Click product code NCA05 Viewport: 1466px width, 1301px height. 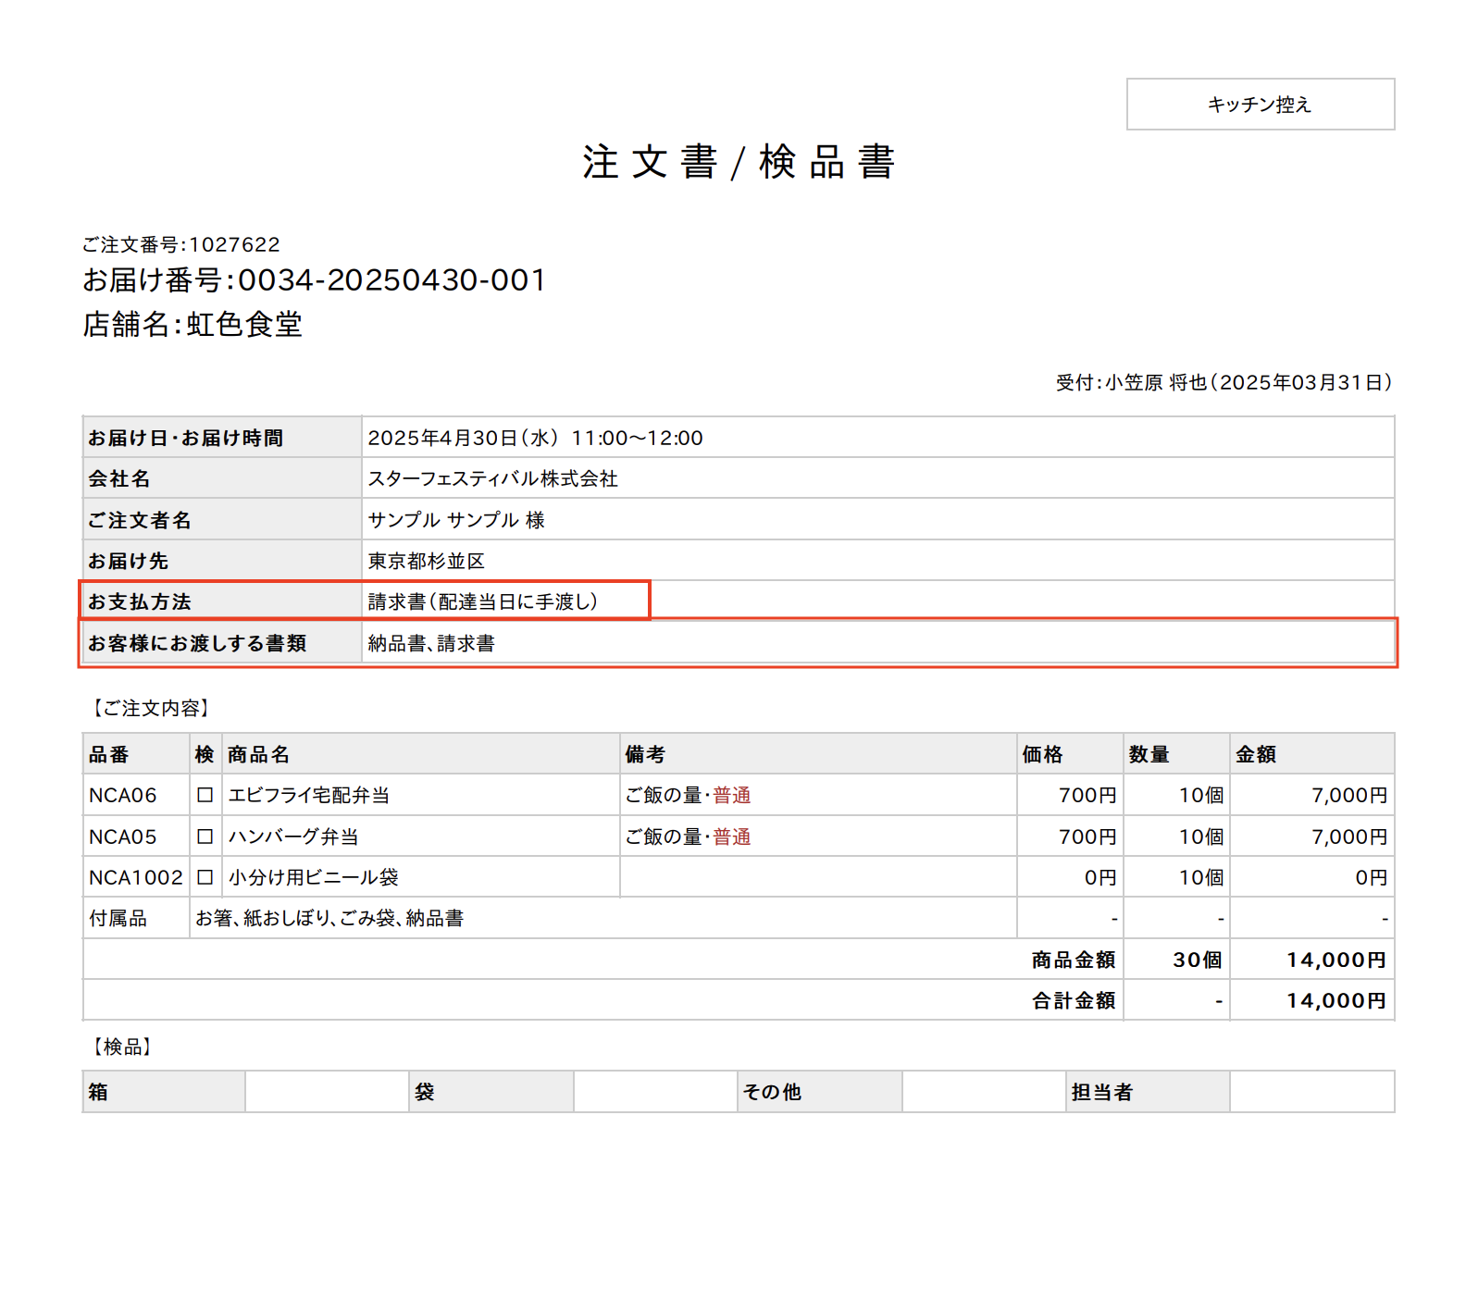pyautogui.click(x=123, y=836)
